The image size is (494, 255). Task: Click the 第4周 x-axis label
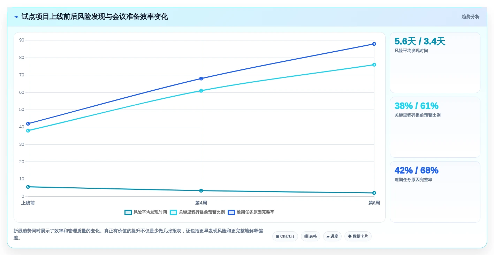(x=201, y=203)
